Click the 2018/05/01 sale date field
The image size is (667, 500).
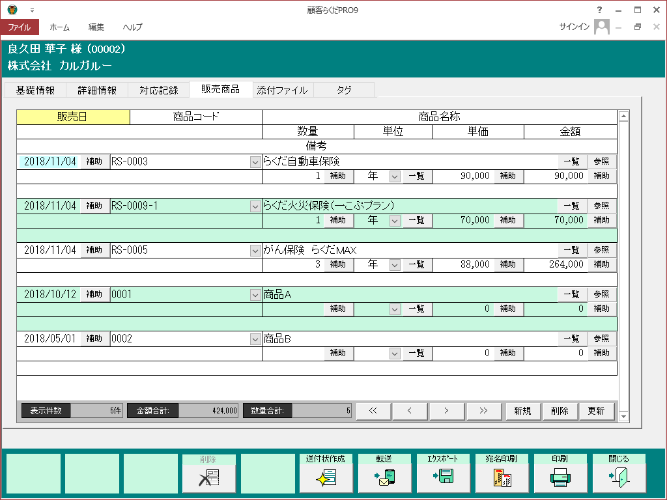point(50,339)
